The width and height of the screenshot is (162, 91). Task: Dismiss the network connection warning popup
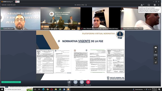160,8
